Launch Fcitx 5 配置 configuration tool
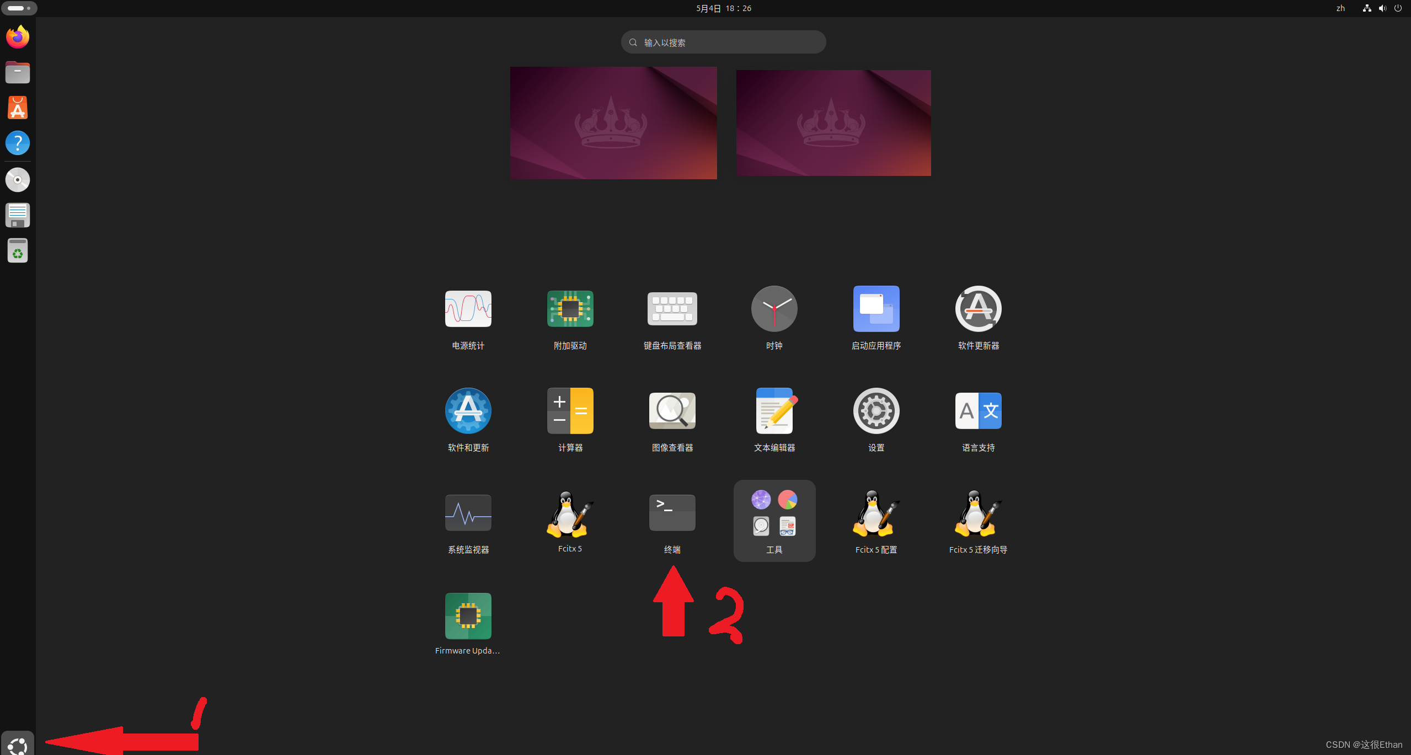The width and height of the screenshot is (1411, 755). point(876,513)
